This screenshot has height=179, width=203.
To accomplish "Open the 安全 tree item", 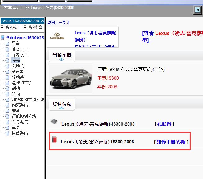I will [16, 111].
